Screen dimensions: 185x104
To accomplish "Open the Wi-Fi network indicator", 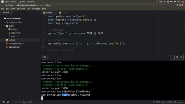I will (161, 2).
